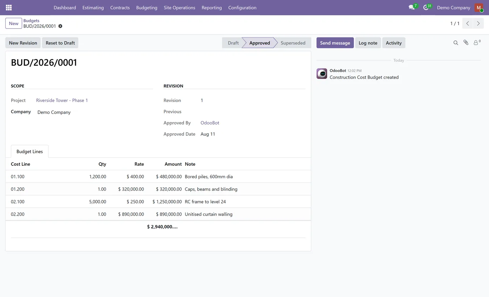Viewport: 489px width, 297px height.
Task: Show followers with the person icon
Action: click(x=477, y=43)
